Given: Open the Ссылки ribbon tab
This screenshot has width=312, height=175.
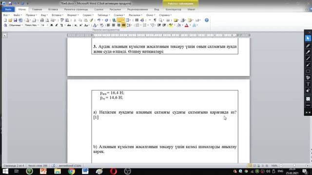Looking at the screenshot, I should [x=98, y=9].
